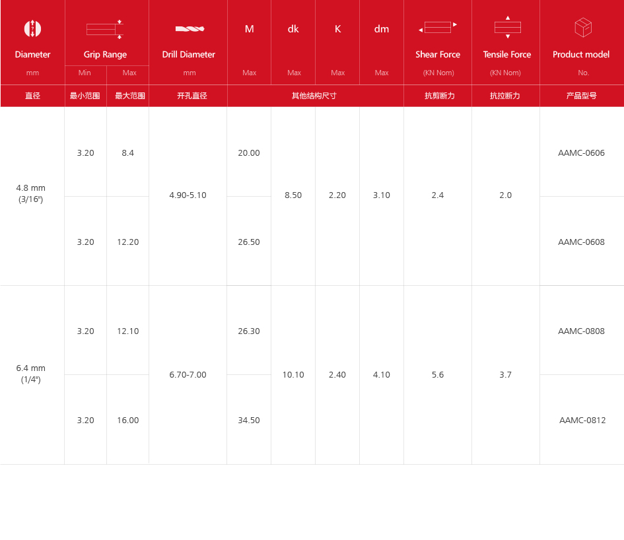Click the 4.90-5.10 drill diameter value
Viewport: 624px width, 540px height.
188,195
